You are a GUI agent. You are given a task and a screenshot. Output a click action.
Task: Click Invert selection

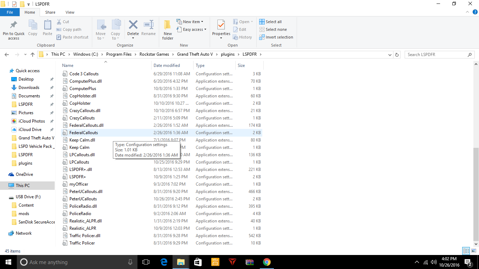276,37
